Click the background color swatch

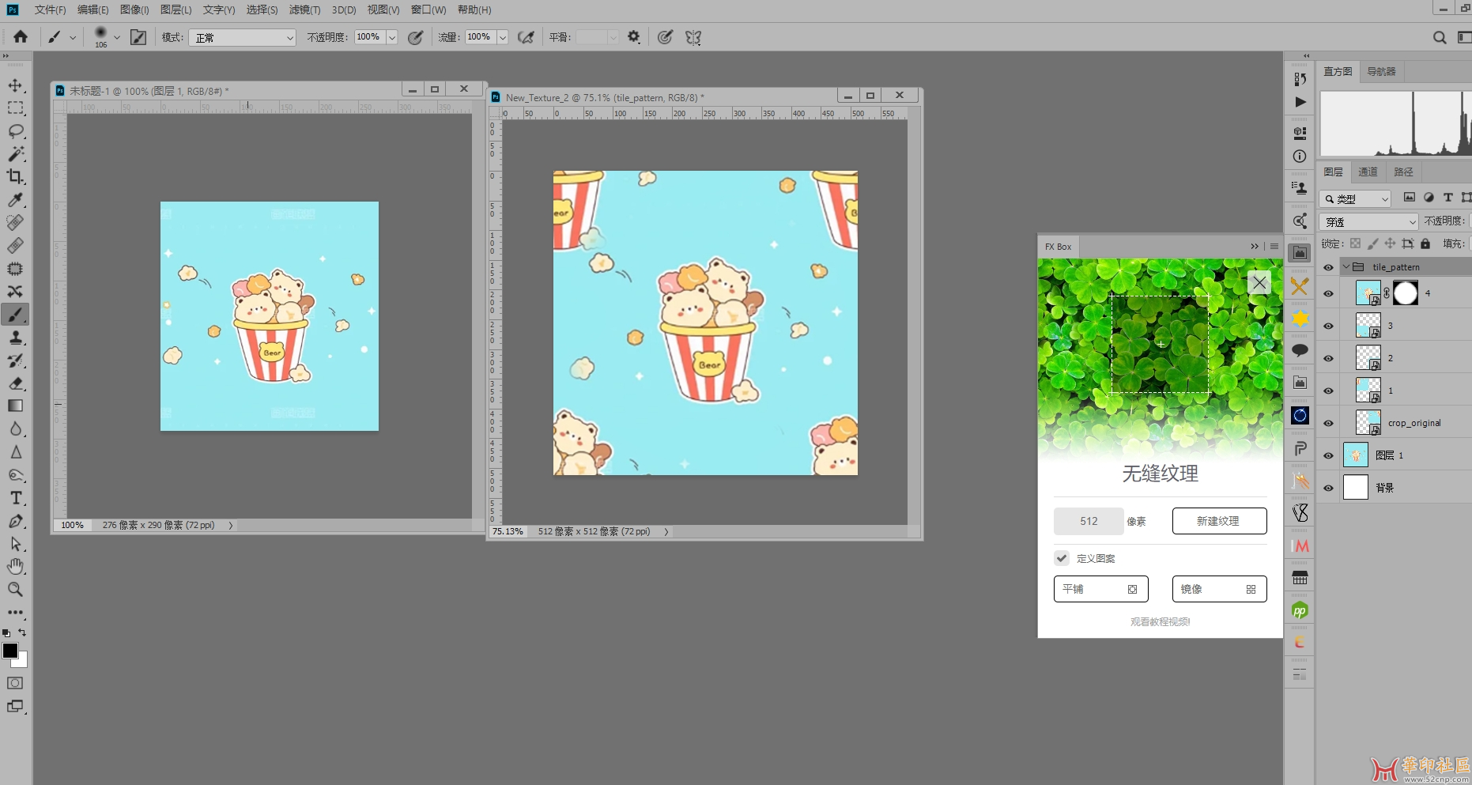click(x=23, y=662)
